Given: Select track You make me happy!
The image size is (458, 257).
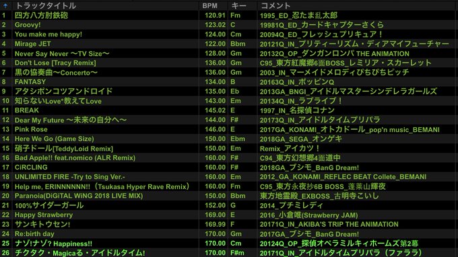Looking at the screenshot, I should pyautogui.click(x=48, y=34).
